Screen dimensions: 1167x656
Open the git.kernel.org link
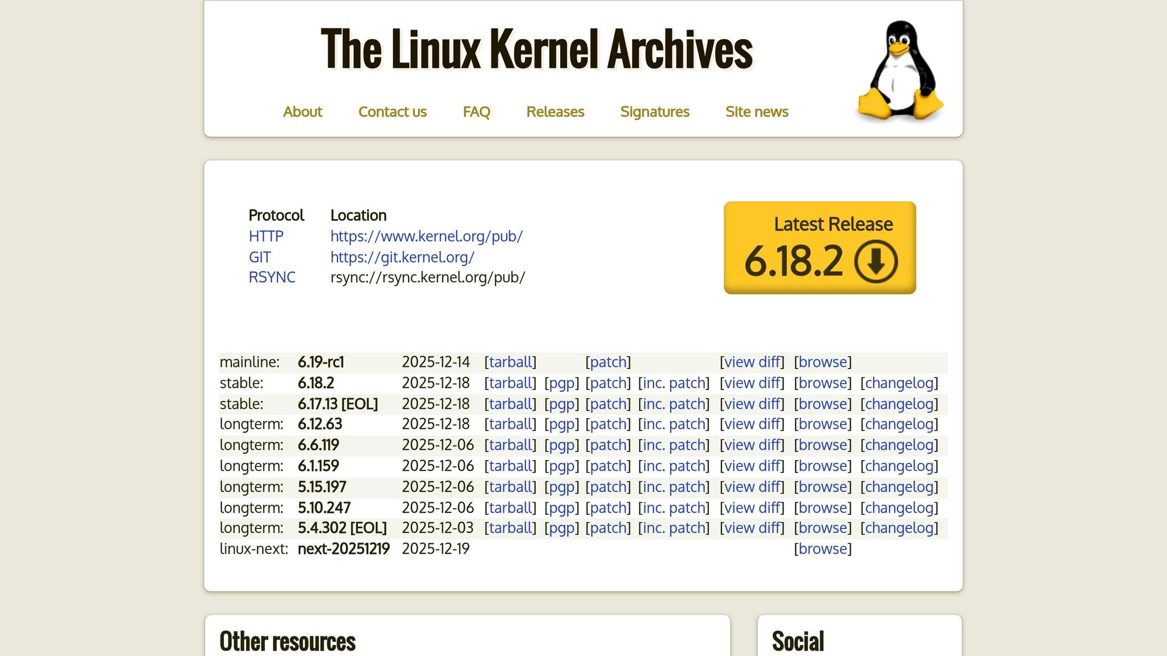tap(402, 256)
